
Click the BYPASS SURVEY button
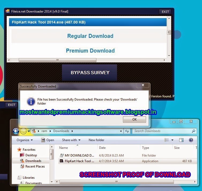click(89, 73)
